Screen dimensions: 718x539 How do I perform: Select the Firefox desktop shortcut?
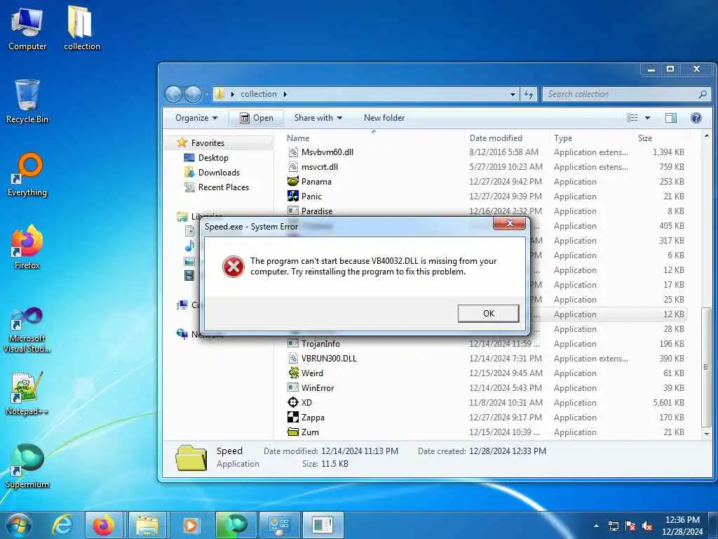[27, 248]
